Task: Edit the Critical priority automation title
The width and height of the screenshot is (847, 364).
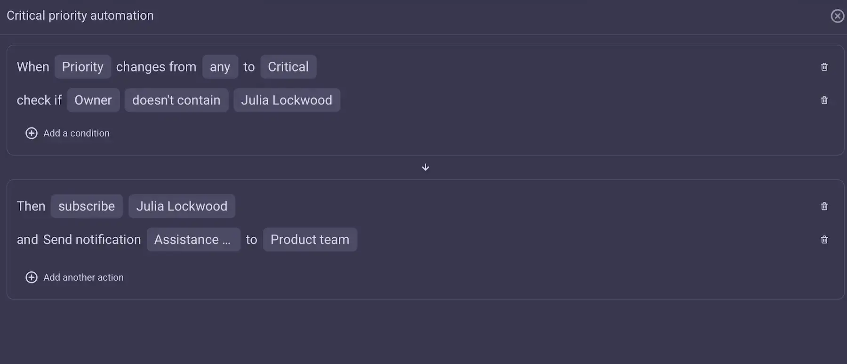Action: click(80, 15)
